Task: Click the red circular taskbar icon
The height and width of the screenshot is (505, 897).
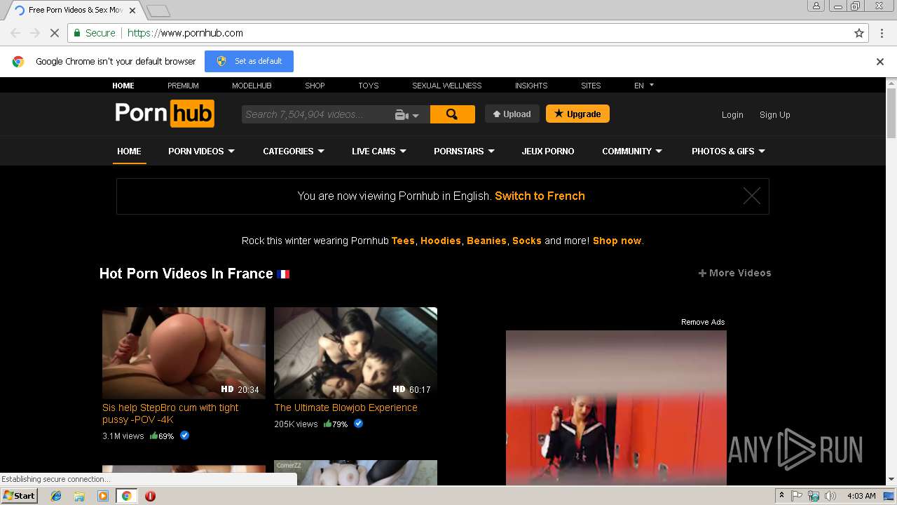Action: tap(150, 496)
